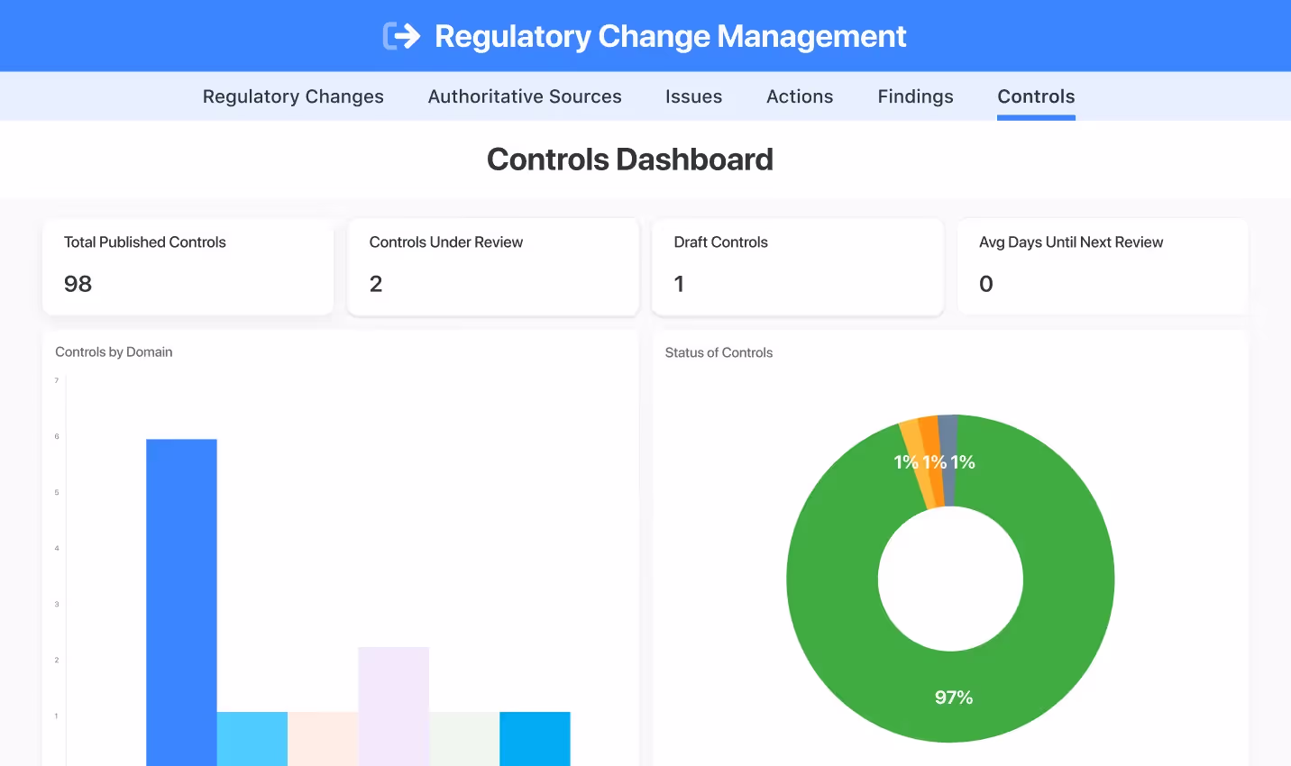Click the tallest dark blue bar
This screenshot has width=1291, height=766.
(181, 602)
